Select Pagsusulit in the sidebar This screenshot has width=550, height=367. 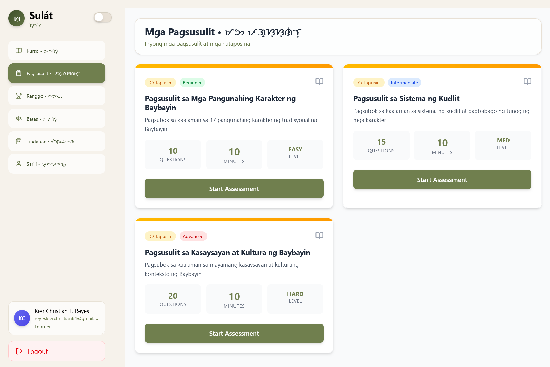click(57, 73)
